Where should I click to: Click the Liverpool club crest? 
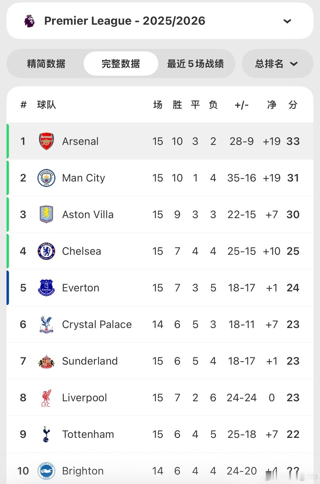[46, 398]
